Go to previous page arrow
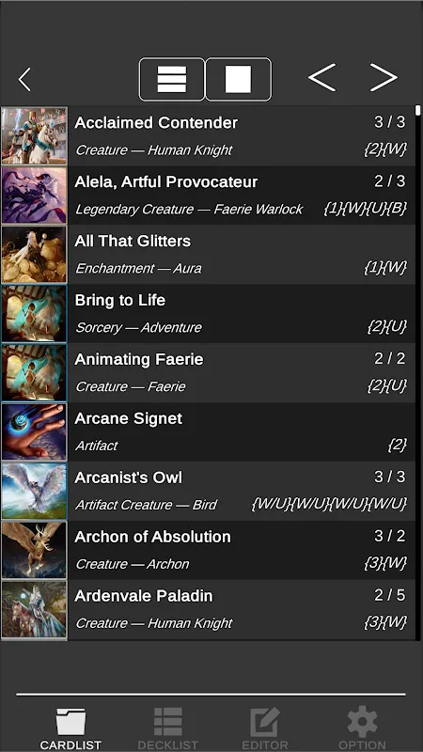The width and height of the screenshot is (423, 752). click(x=321, y=77)
